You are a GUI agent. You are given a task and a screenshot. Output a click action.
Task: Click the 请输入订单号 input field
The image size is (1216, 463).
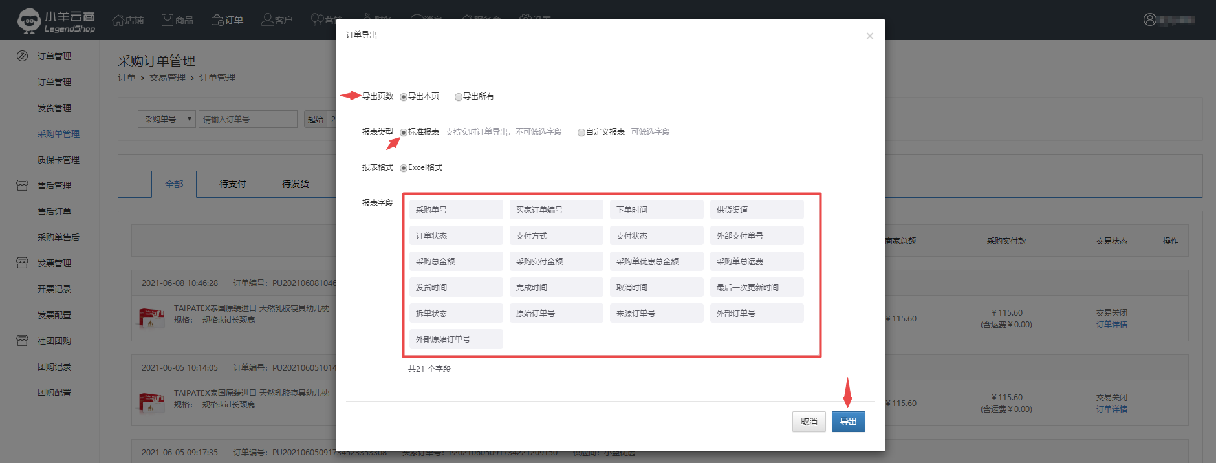point(247,119)
